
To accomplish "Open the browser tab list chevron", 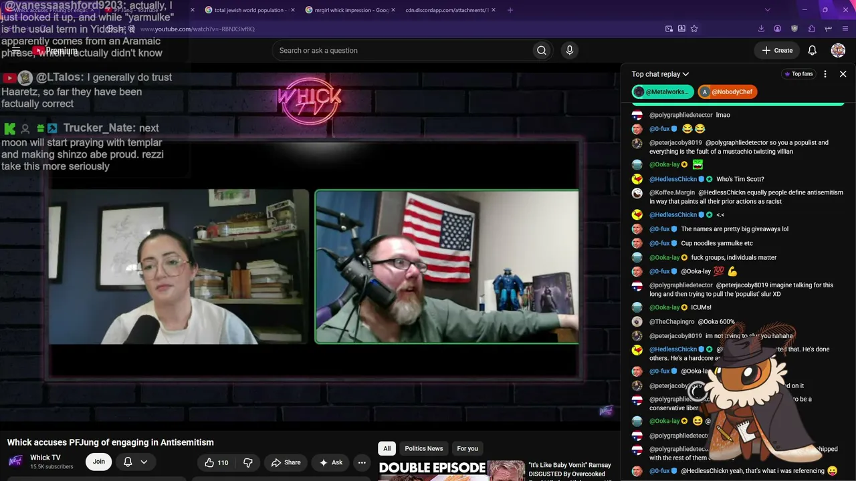I will [768, 10].
